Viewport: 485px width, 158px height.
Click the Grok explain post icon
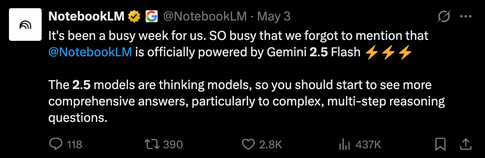(x=444, y=16)
